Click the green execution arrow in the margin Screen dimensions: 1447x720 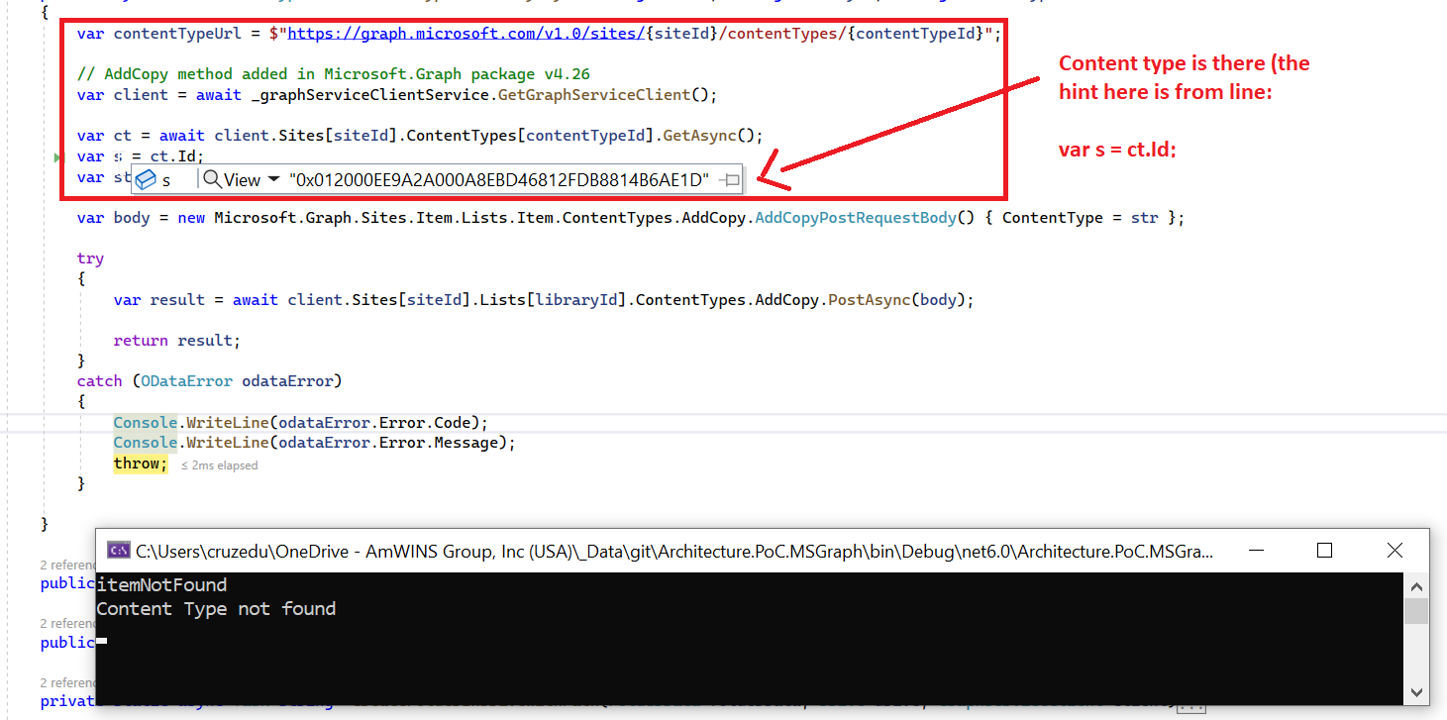(x=57, y=156)
